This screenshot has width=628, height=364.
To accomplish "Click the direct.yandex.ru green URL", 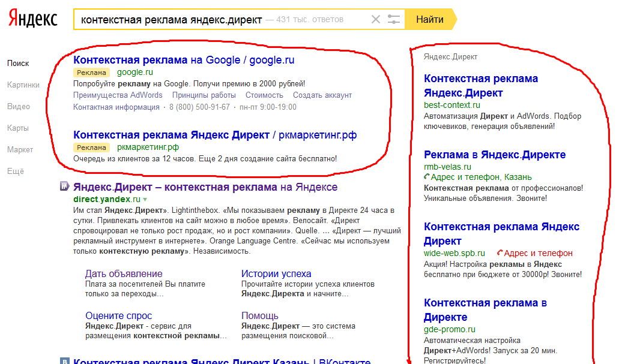I will [107, 199].
